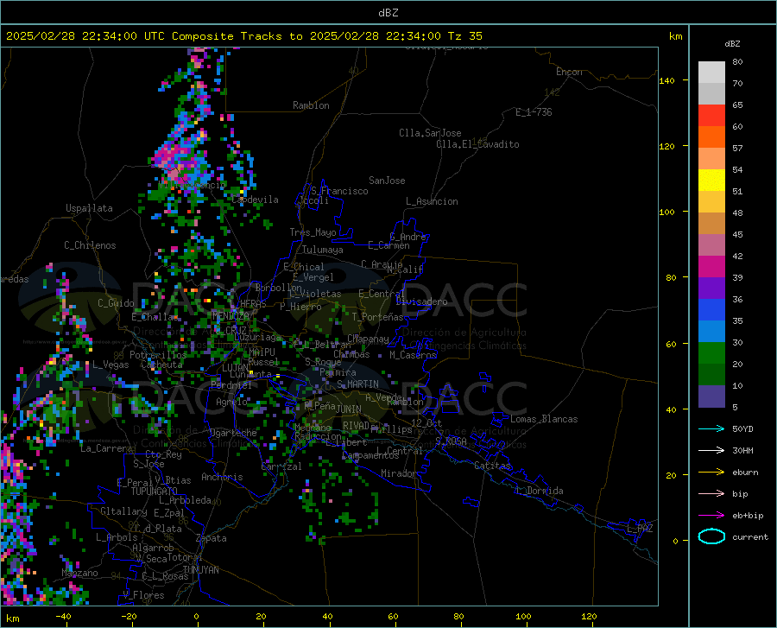Click the eburn yellow arrow legend icon
This screenshot has width=777, height=628.
coord(711,473)
